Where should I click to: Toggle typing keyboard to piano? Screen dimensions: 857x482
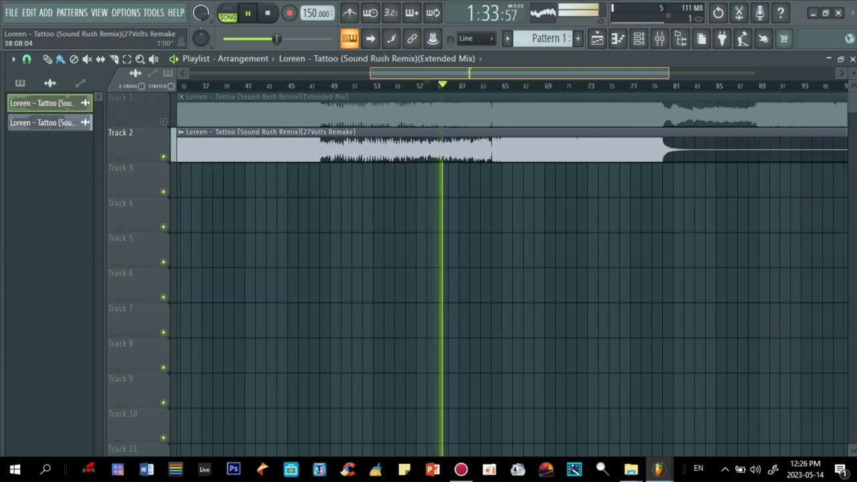[349, 39]
